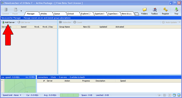The image size is (182, 98).
Task: Select the SuperLeech tab
Action: click(x=100, y=14)
